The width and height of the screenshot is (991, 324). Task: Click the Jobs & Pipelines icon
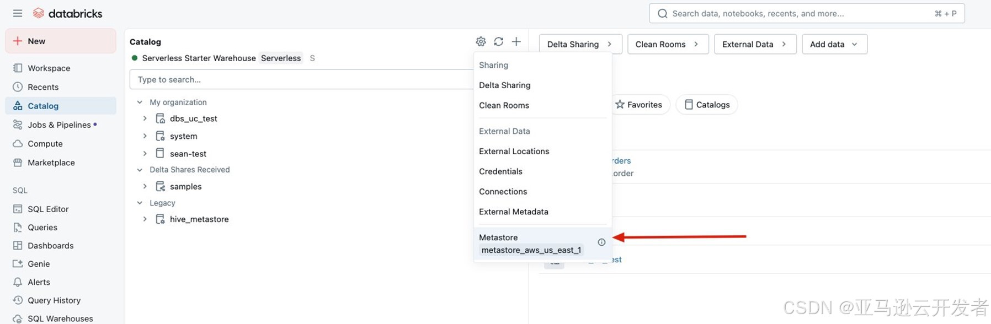tap(18, 125)
